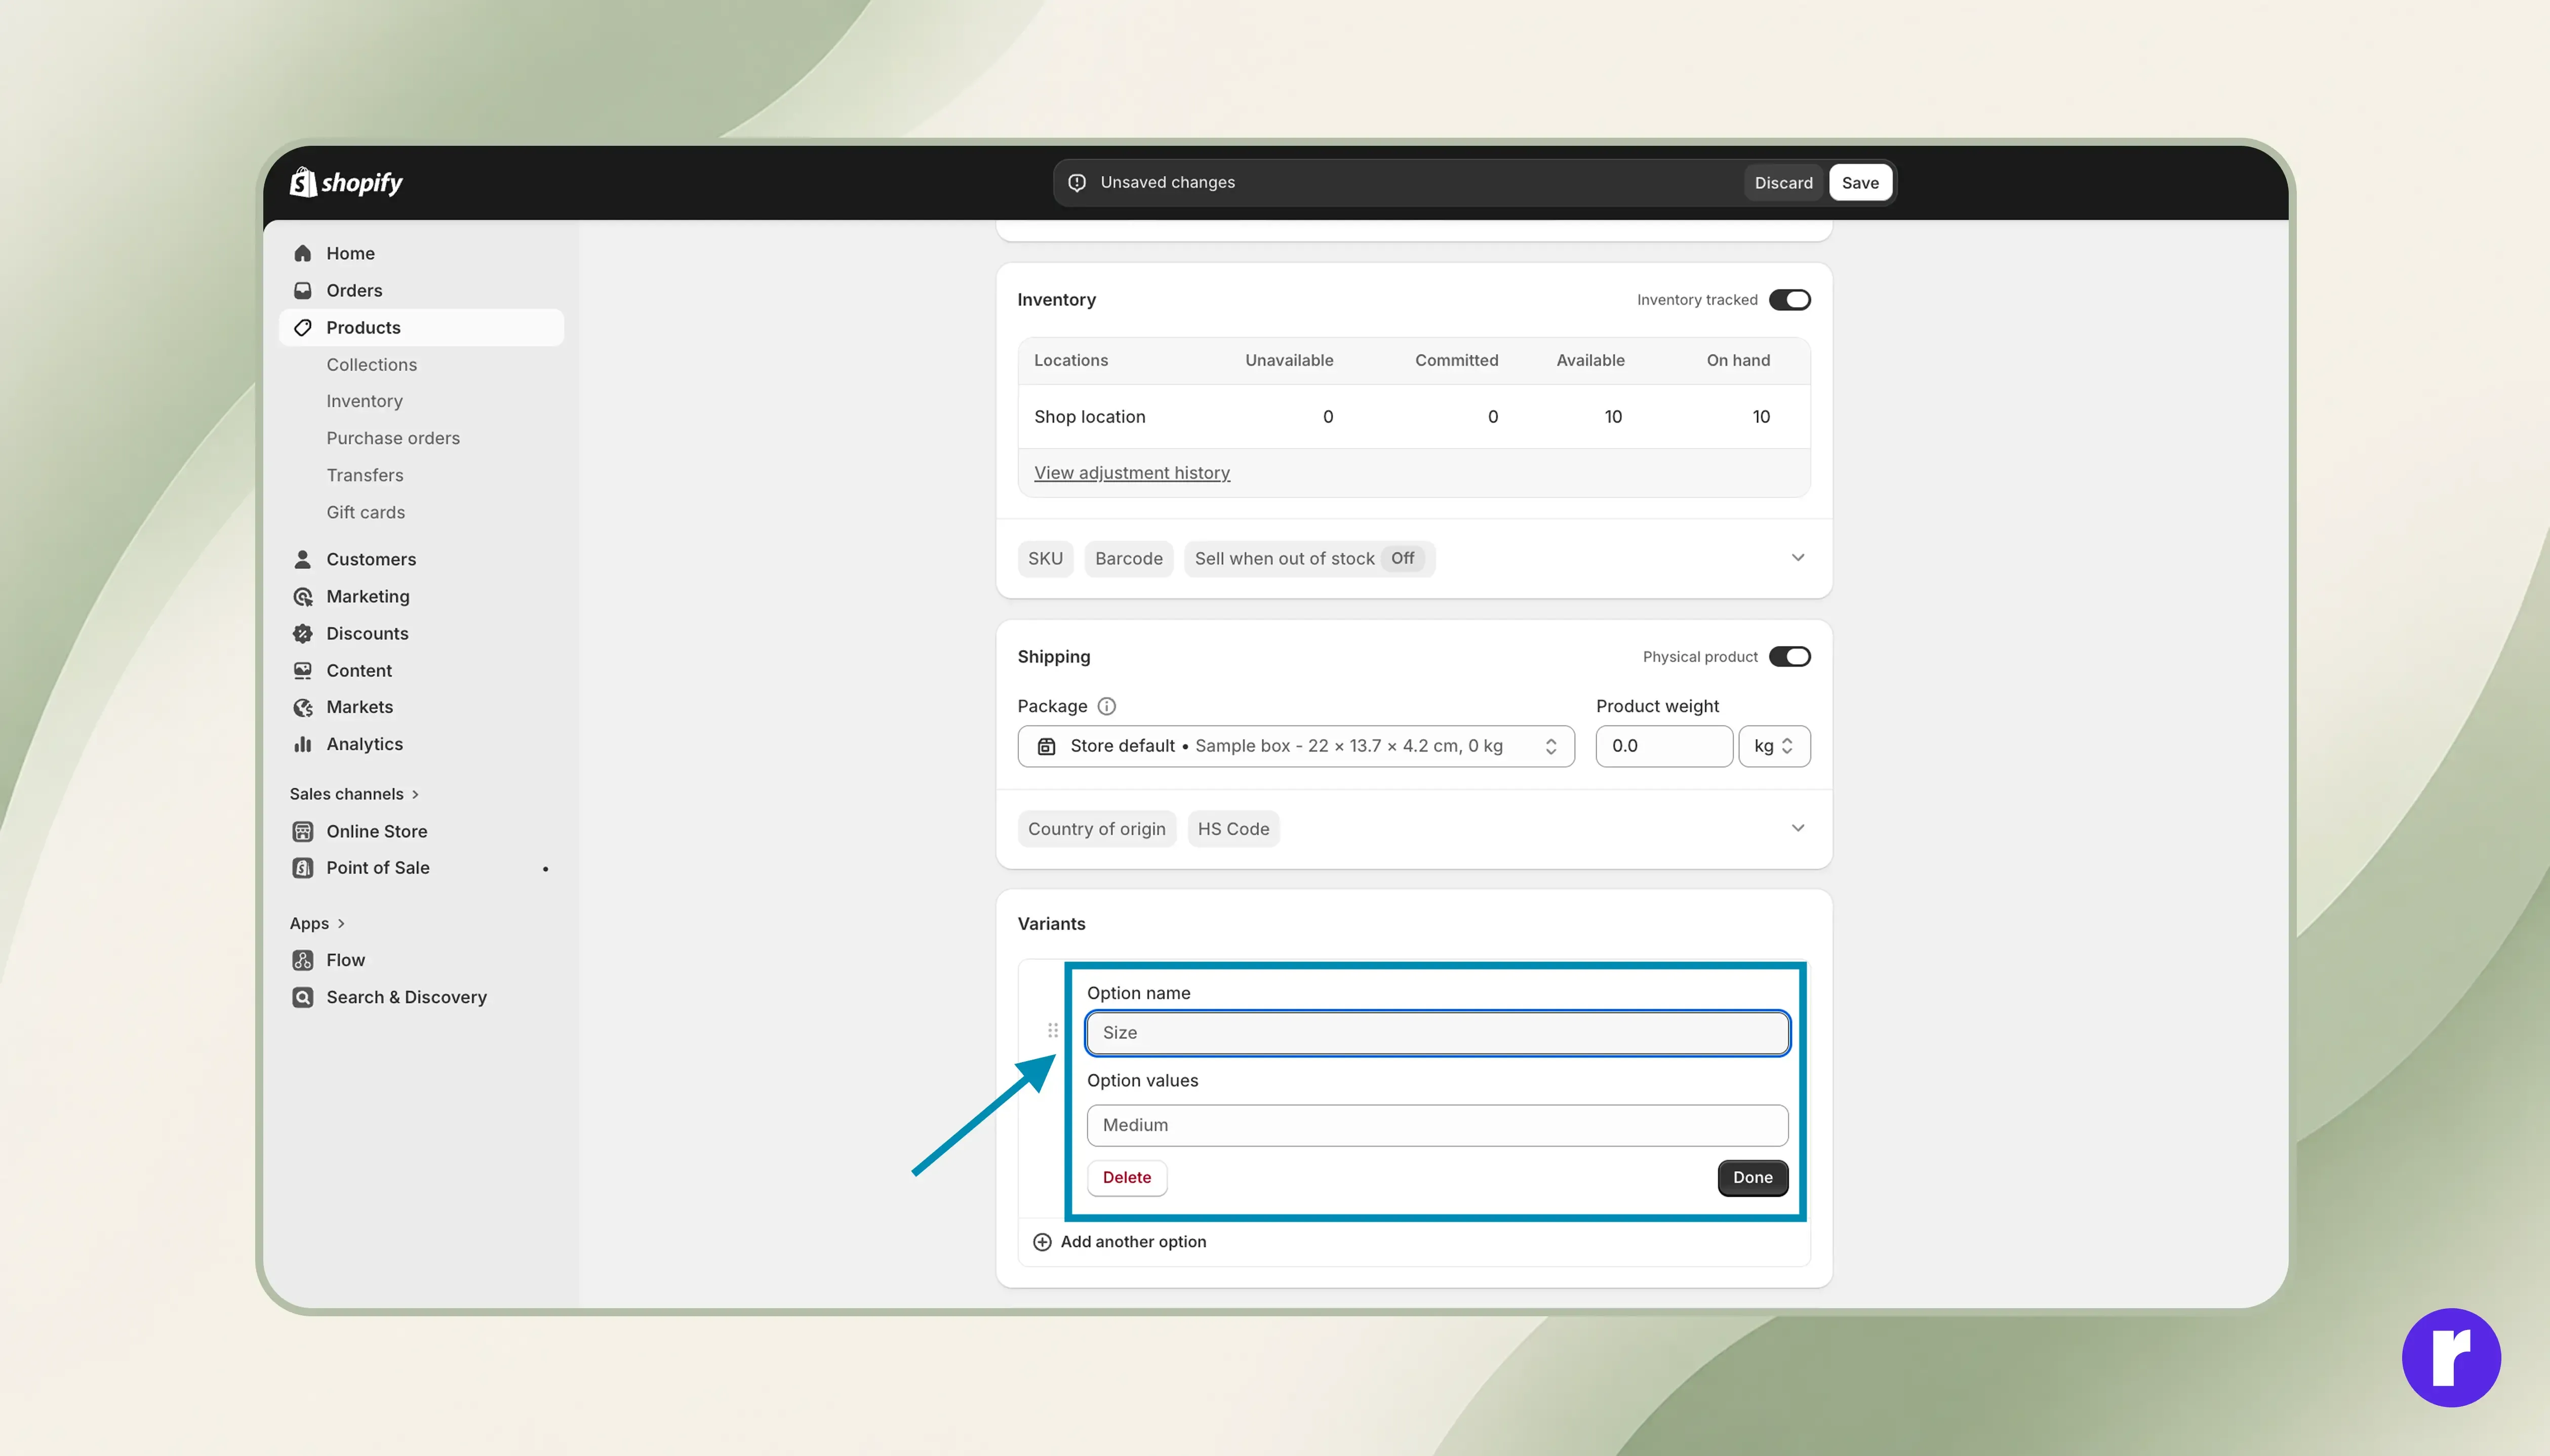The width and height of the screenshot is (2550, 1456).
Task: Open the Package selection dropdown
Action: (x=1296, y=746)
